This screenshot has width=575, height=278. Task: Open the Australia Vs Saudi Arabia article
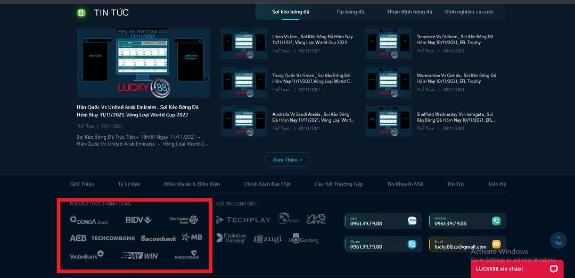click(x=313, y=117)
